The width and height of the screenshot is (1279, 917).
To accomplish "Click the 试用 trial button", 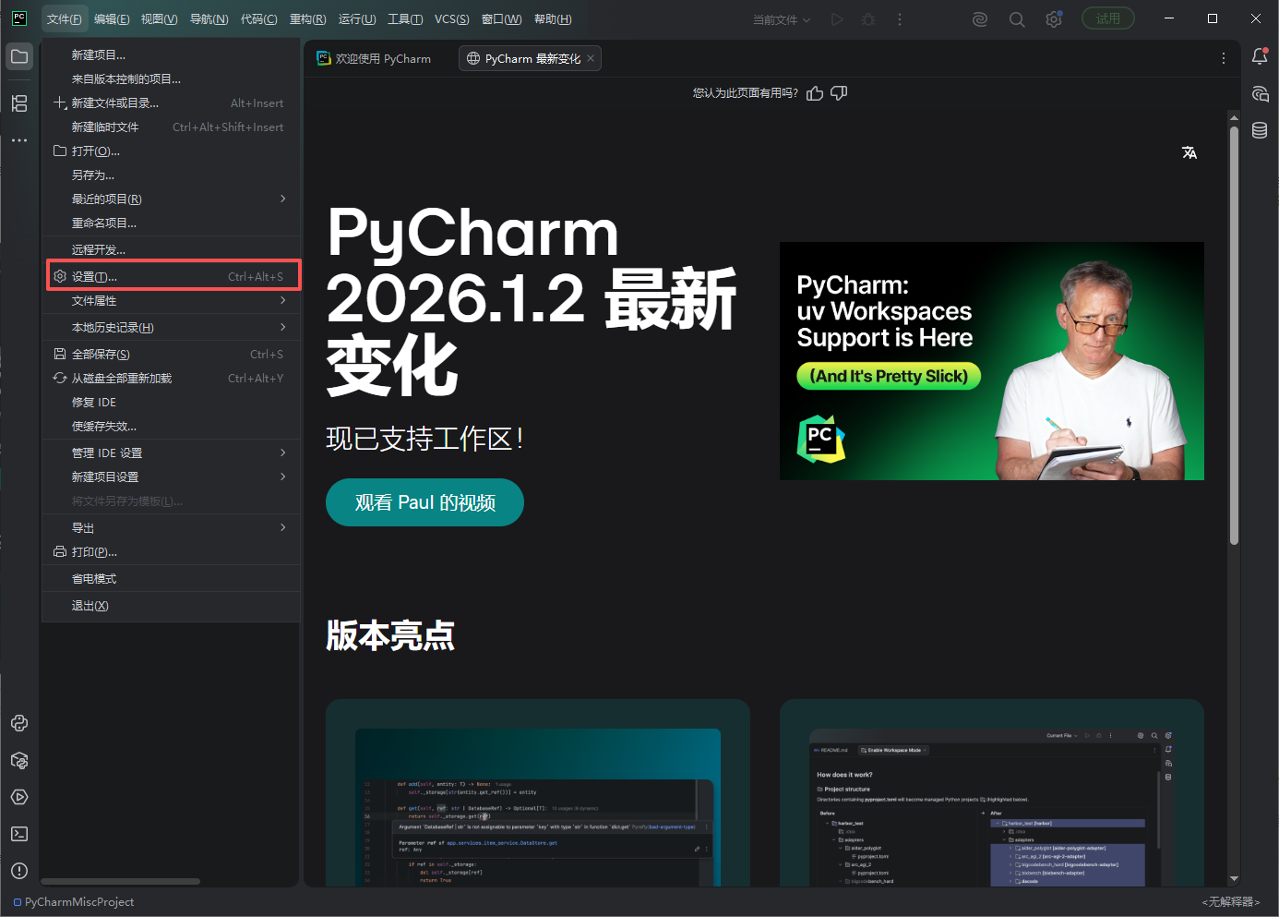I will click(x=1108, y=18).
